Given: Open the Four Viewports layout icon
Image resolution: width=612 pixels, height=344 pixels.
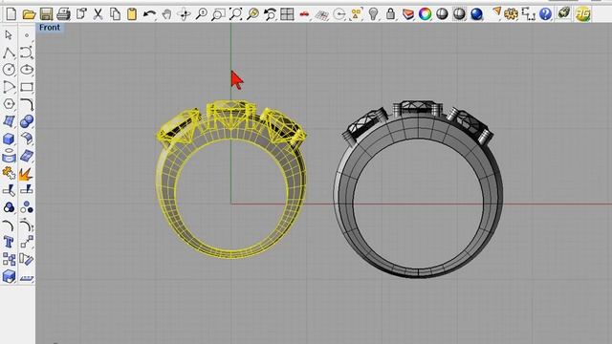Looking at the screenshot, I should pyautogui.click(x=287, y=14).
